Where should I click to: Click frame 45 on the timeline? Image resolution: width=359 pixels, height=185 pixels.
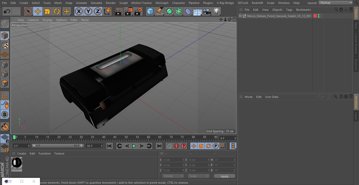click(x=115, y=137)
